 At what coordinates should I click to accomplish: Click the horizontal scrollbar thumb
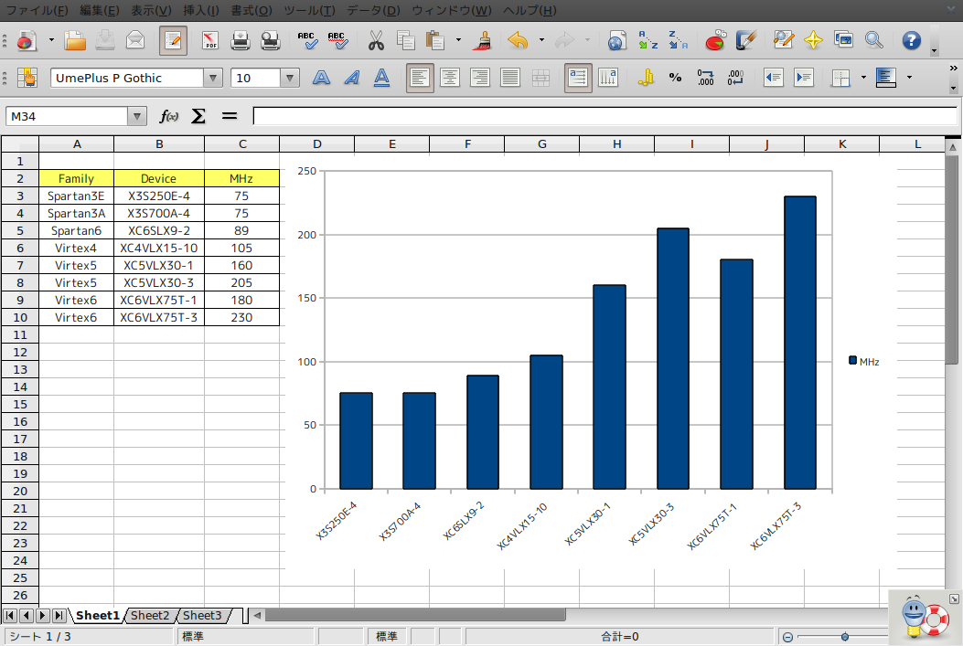tap(415, 615)
